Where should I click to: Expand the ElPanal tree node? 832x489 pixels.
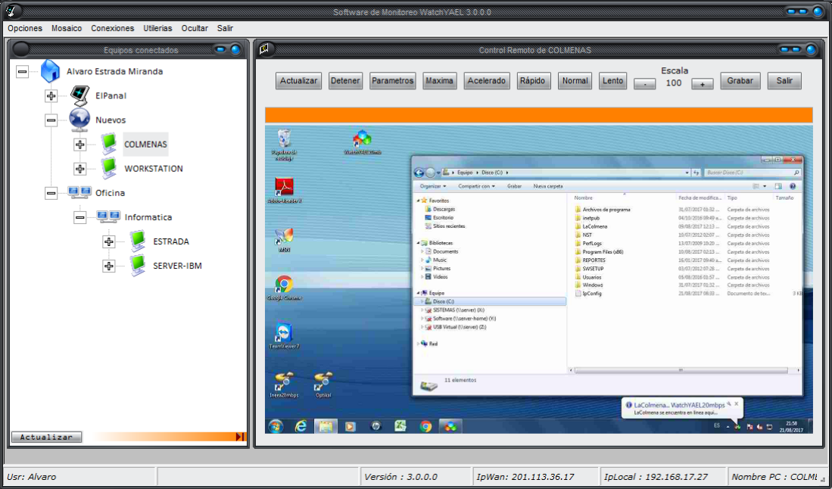pos(51,96)
